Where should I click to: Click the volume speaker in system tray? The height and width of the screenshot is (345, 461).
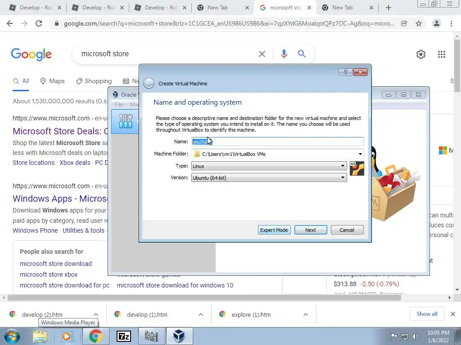(415, 336)
